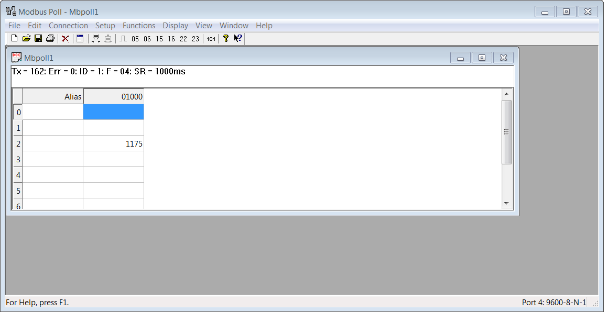Open function 16 write multiple registers
This screenshot has width=608, height=312.
[x=171, y=39]
